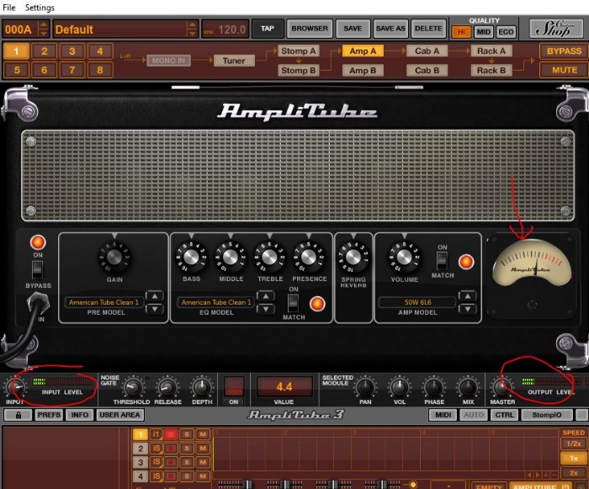Toggle the EQ MATCH switch
The image size is (589, 489).
293,303
